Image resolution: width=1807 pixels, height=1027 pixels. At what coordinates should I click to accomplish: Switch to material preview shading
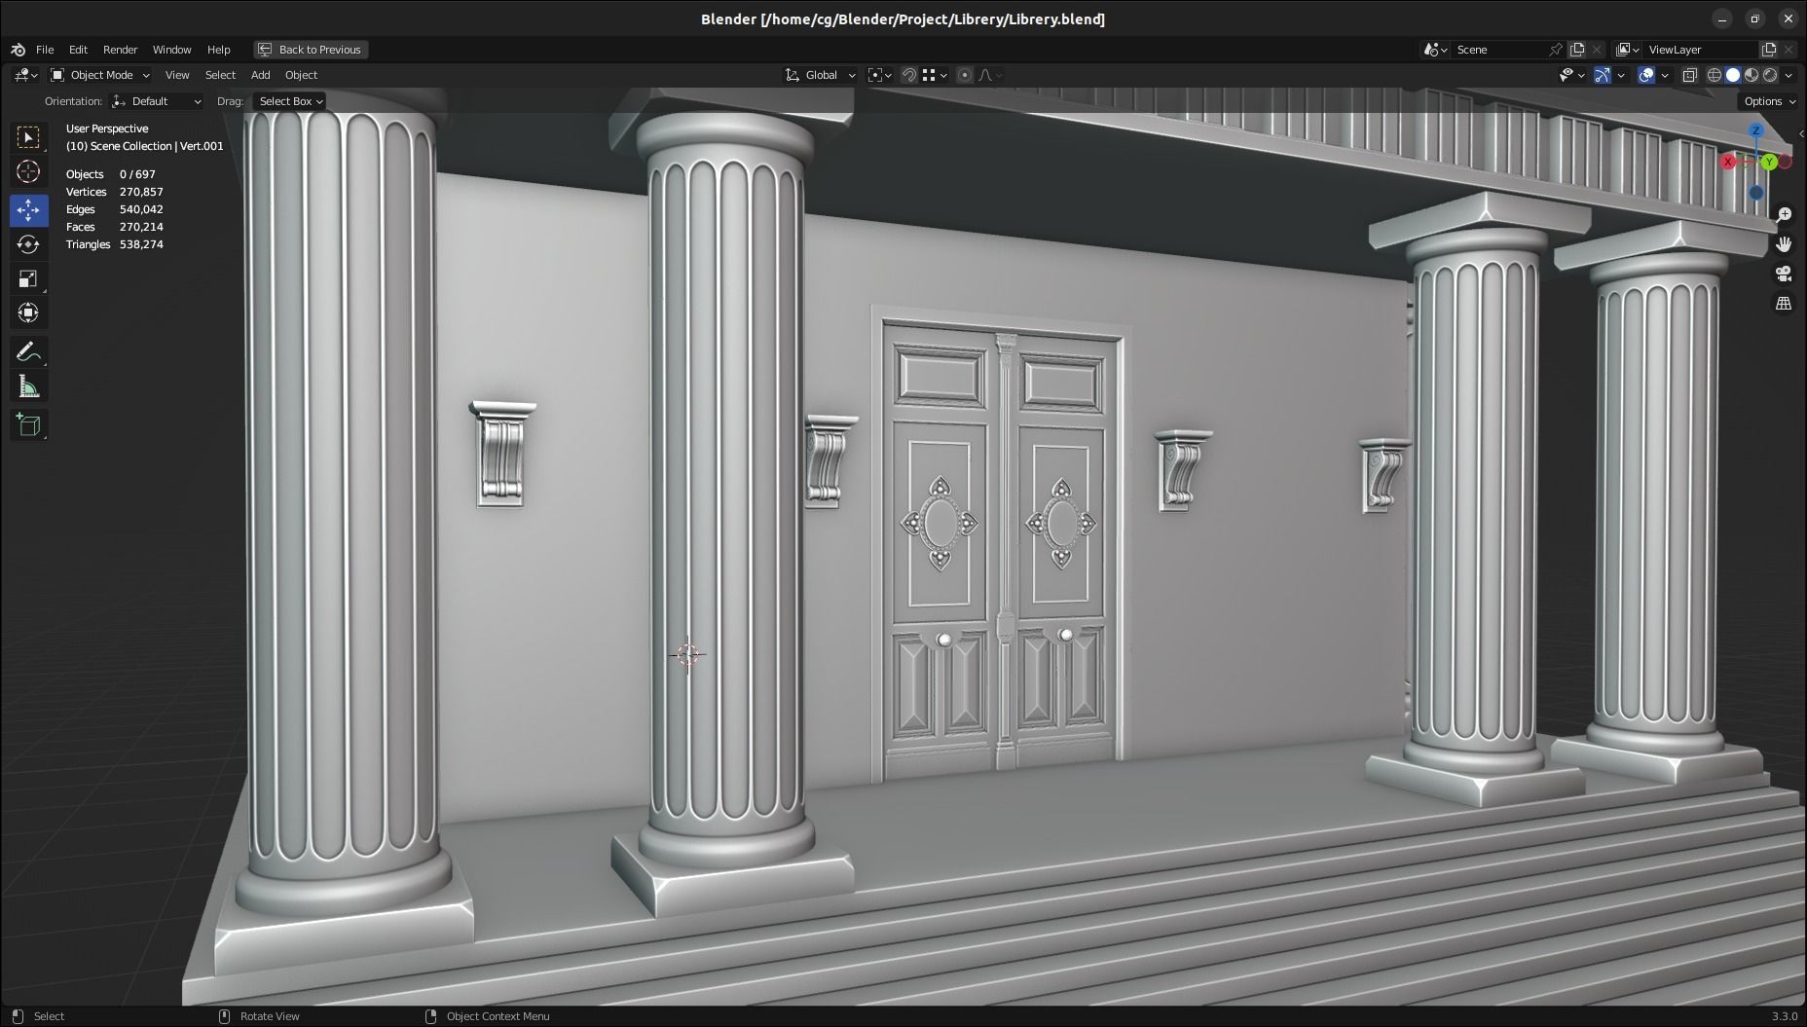[1752, 75]
